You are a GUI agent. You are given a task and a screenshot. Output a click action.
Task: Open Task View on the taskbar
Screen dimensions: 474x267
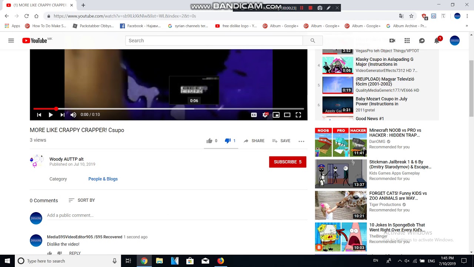tap(128, 261)
